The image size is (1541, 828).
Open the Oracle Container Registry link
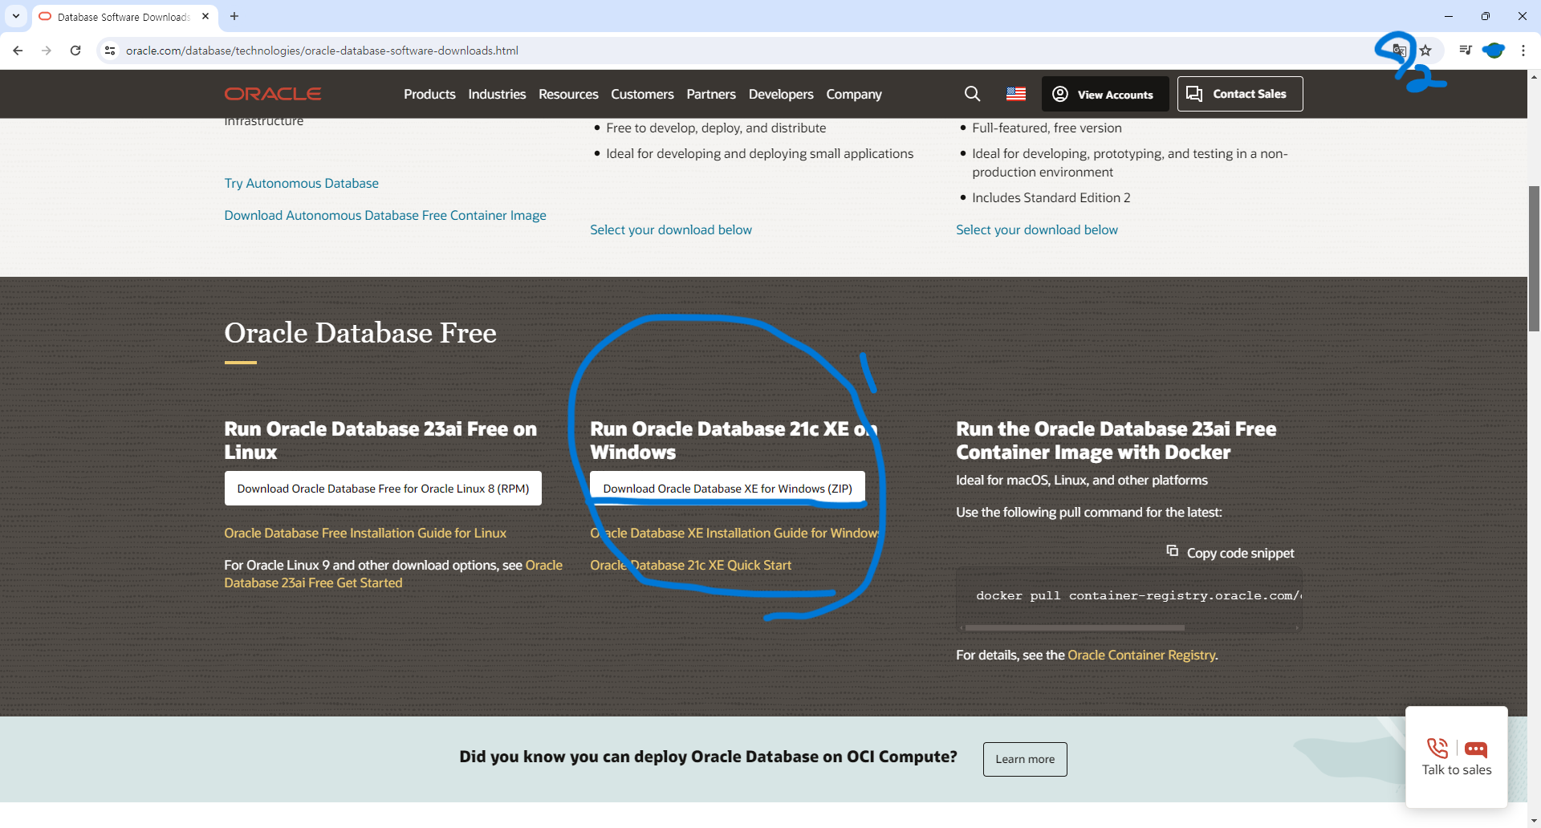pos(1141,655)
